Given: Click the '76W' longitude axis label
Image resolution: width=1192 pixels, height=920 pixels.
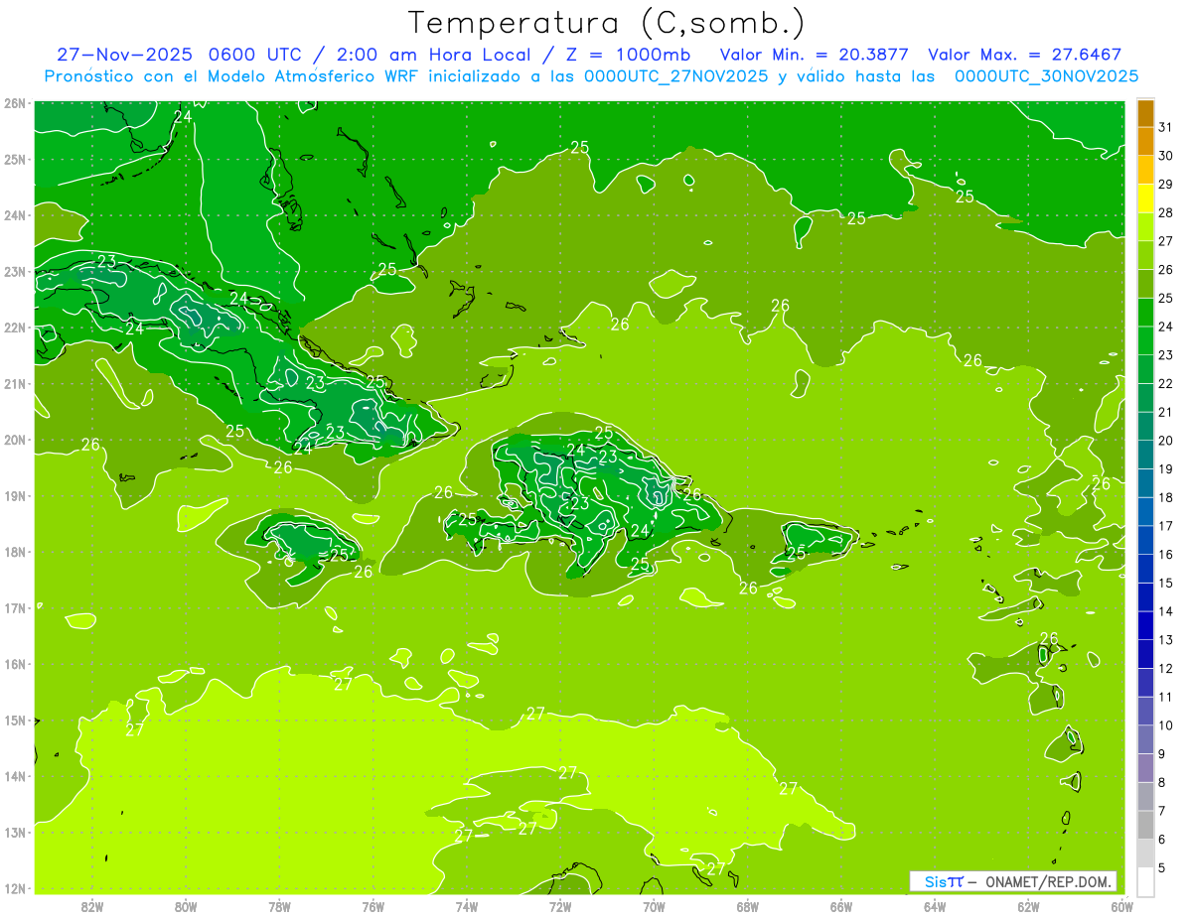Looking at the screenshot, I should coord(373,905).
